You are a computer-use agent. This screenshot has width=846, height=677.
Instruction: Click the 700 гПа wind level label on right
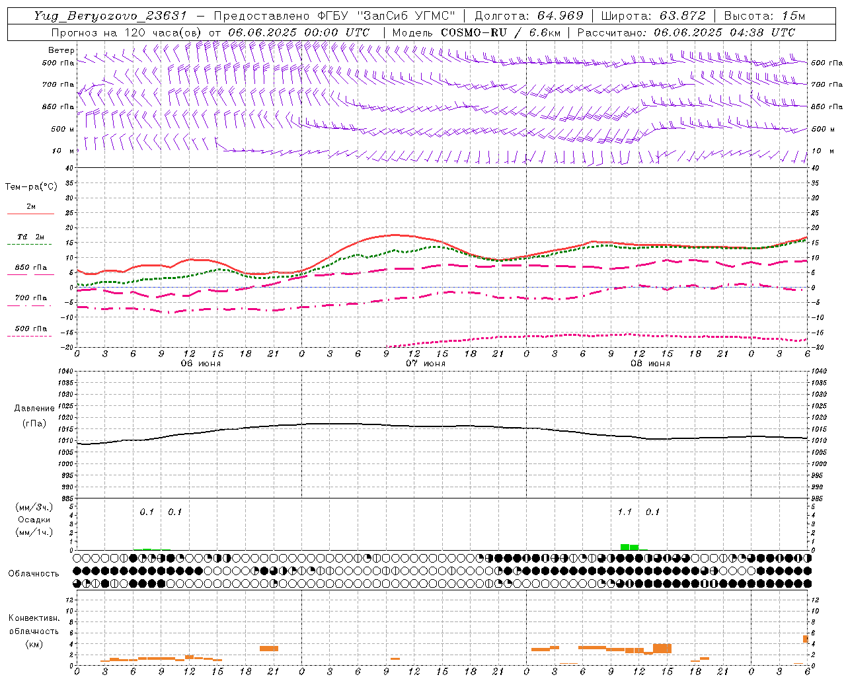pos(827,85)
